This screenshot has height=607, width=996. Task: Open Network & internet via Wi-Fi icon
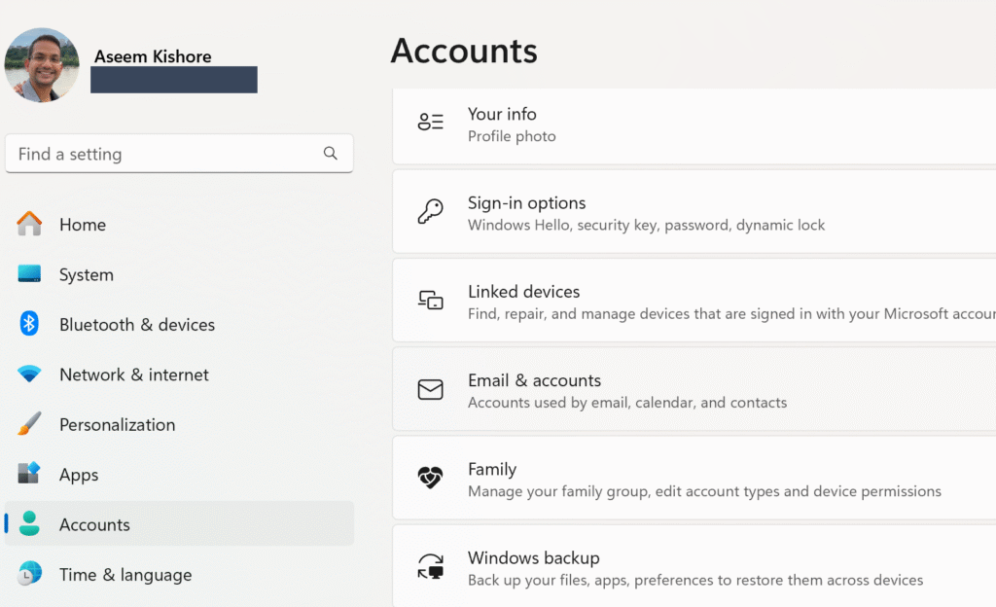coord(29,375)
